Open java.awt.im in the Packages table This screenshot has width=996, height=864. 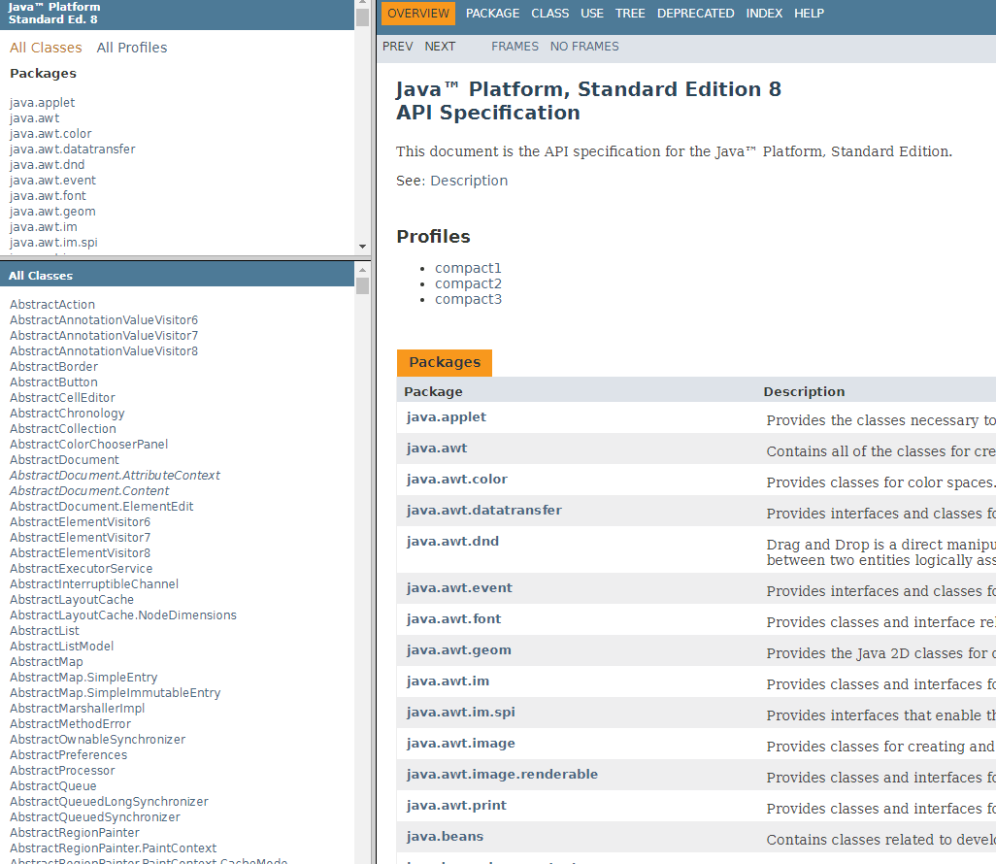(x=448, y=681)
